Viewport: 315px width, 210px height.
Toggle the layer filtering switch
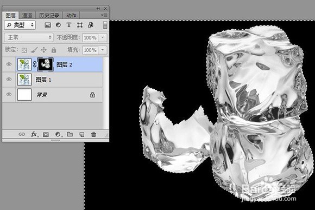click(105, 25)
